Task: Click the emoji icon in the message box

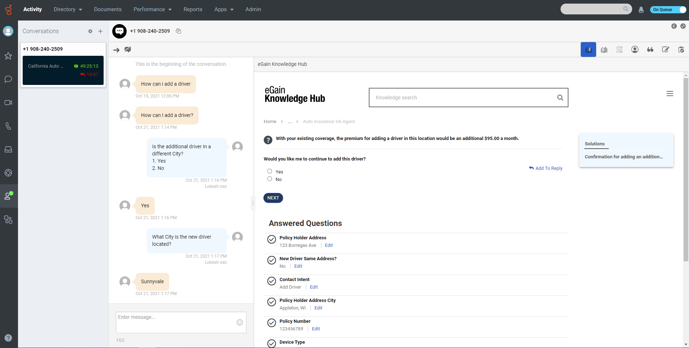Action: click(x=239, y=322)
